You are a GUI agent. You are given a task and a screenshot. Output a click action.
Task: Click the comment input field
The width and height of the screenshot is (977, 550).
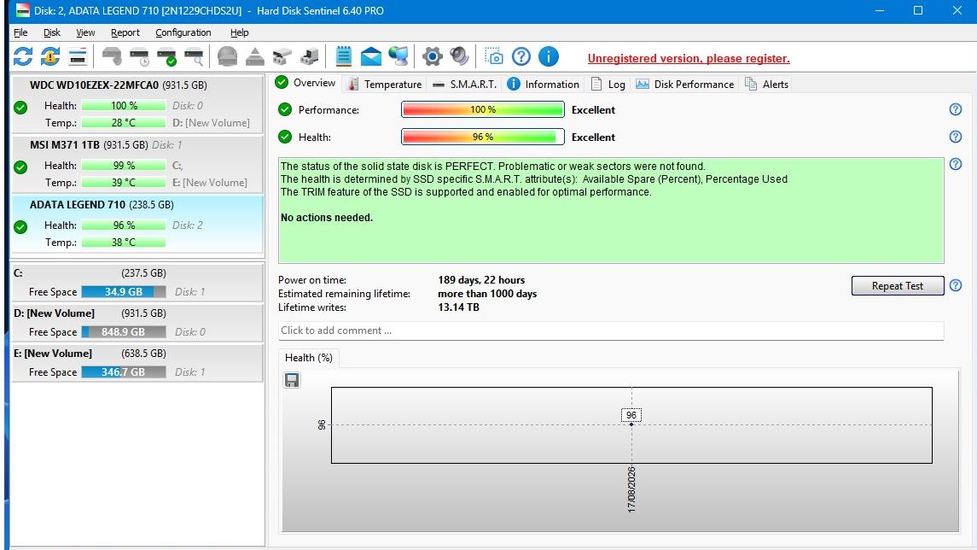(611, 331)
